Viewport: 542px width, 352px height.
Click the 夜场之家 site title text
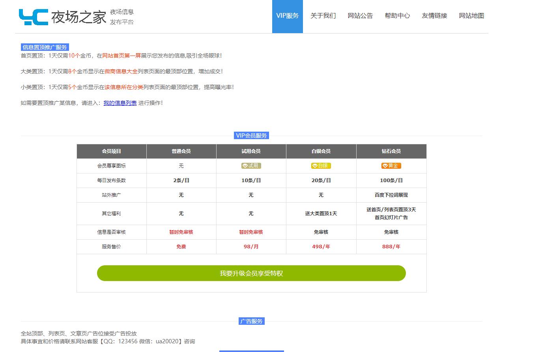click(79, 17)
